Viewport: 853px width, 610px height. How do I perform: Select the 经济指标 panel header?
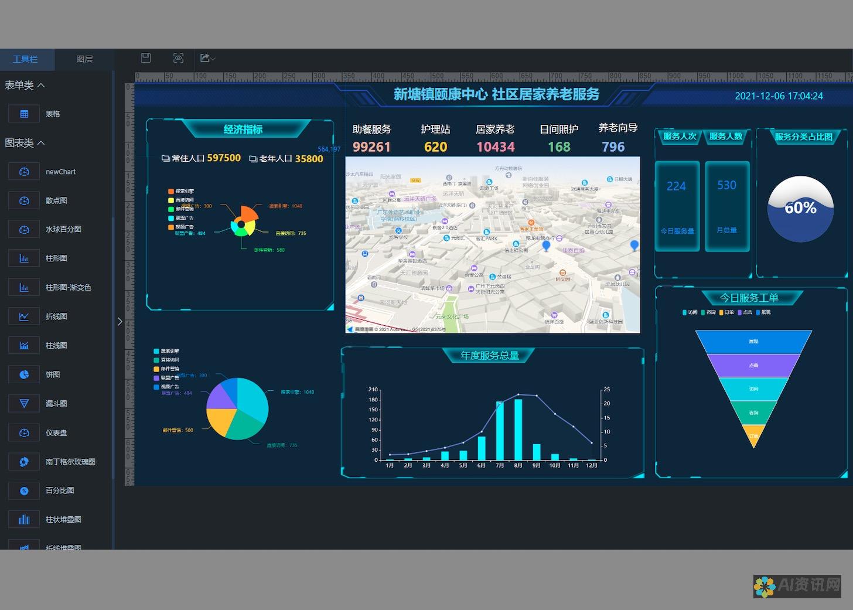(x=243, y=130)
